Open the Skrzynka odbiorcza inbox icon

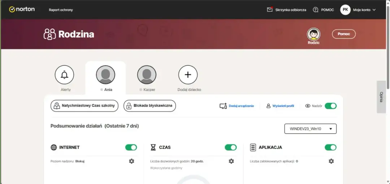[x=270, y=10]
